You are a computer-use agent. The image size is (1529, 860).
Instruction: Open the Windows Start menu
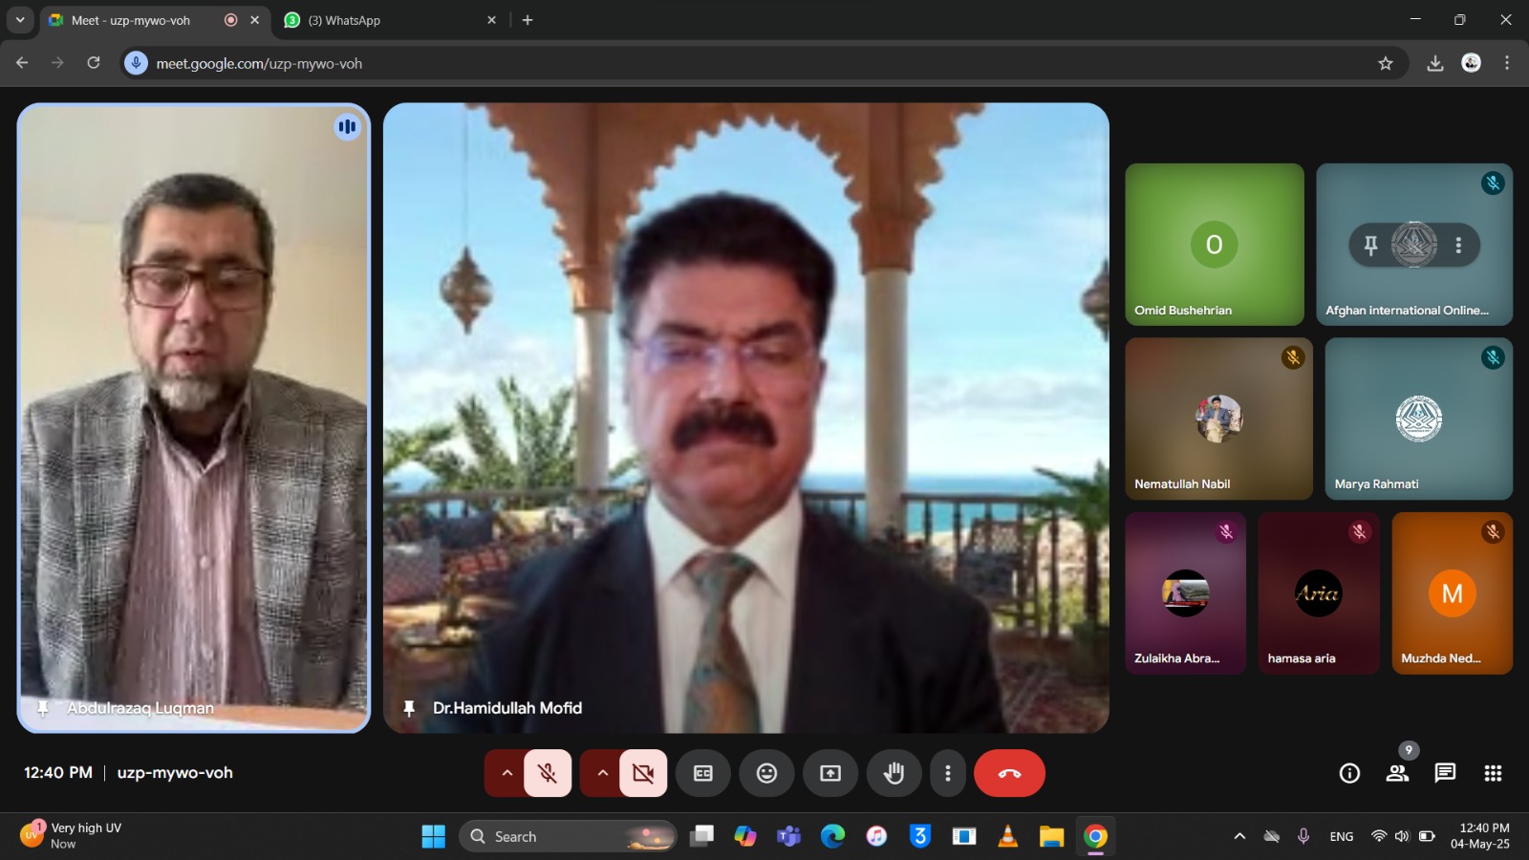point(433,837)
